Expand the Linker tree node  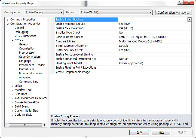[12, 86]
